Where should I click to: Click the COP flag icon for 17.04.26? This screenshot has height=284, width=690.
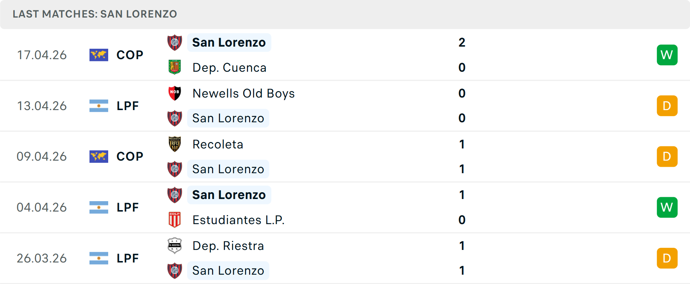[99, 55]
